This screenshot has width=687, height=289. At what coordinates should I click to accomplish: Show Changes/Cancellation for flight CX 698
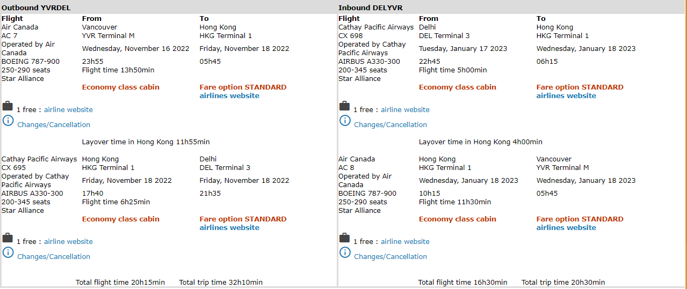390,125
